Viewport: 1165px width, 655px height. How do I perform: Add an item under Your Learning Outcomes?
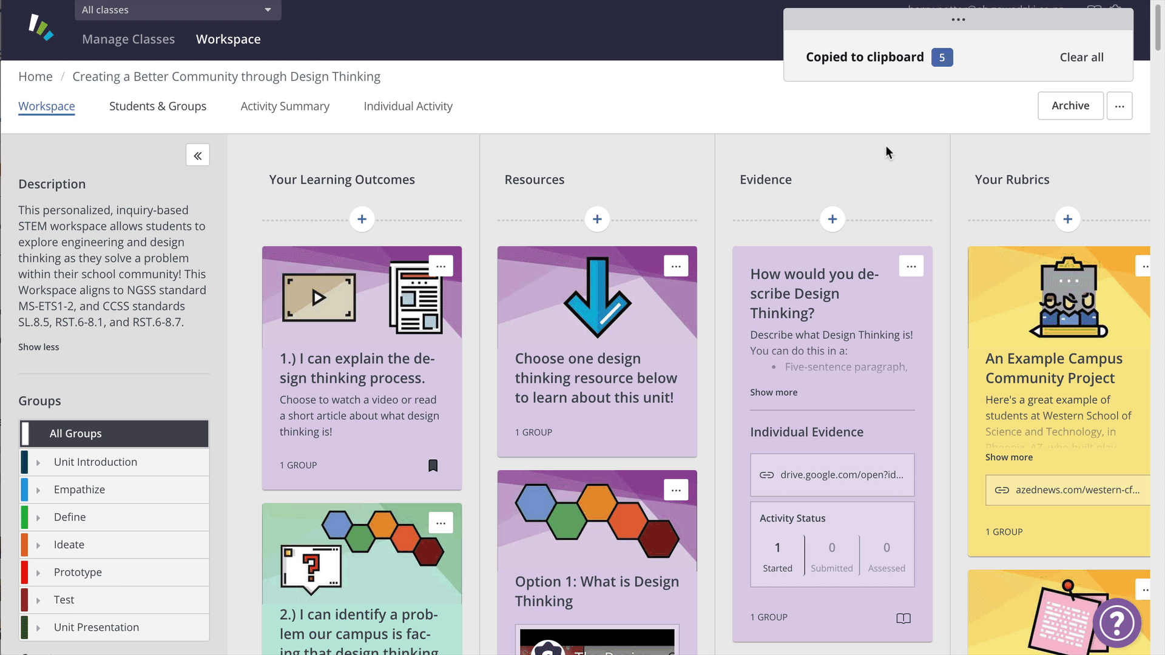(362, 219)
